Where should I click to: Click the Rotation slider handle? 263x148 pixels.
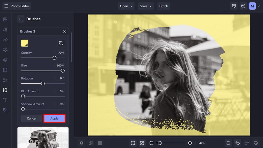43,83
